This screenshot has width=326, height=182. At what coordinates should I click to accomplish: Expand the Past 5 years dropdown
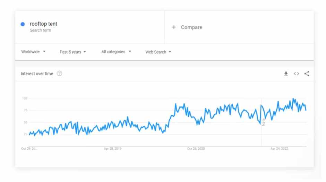point(73,52)
